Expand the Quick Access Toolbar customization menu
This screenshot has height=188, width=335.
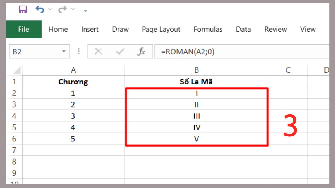tap(85, 11)
